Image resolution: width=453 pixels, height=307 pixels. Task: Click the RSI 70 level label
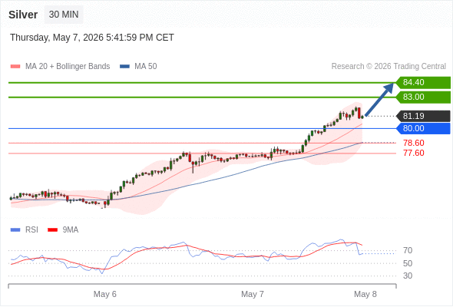(408, 250)
